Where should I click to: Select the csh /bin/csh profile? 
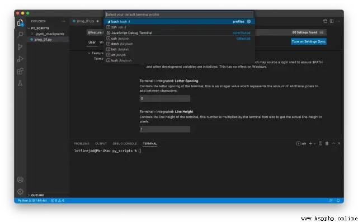point(179,39)
